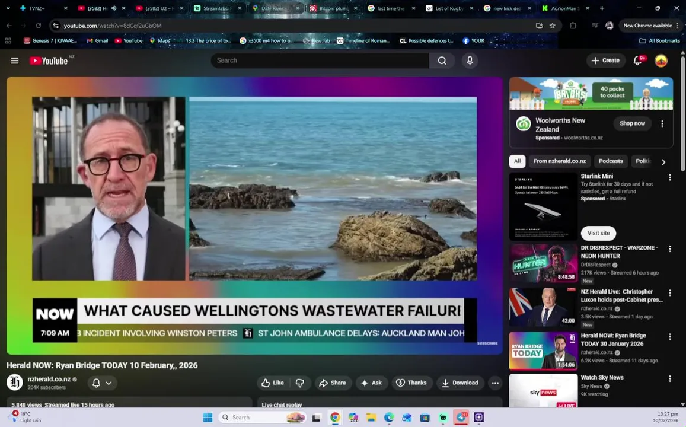Share the video

tap(333, 383)
